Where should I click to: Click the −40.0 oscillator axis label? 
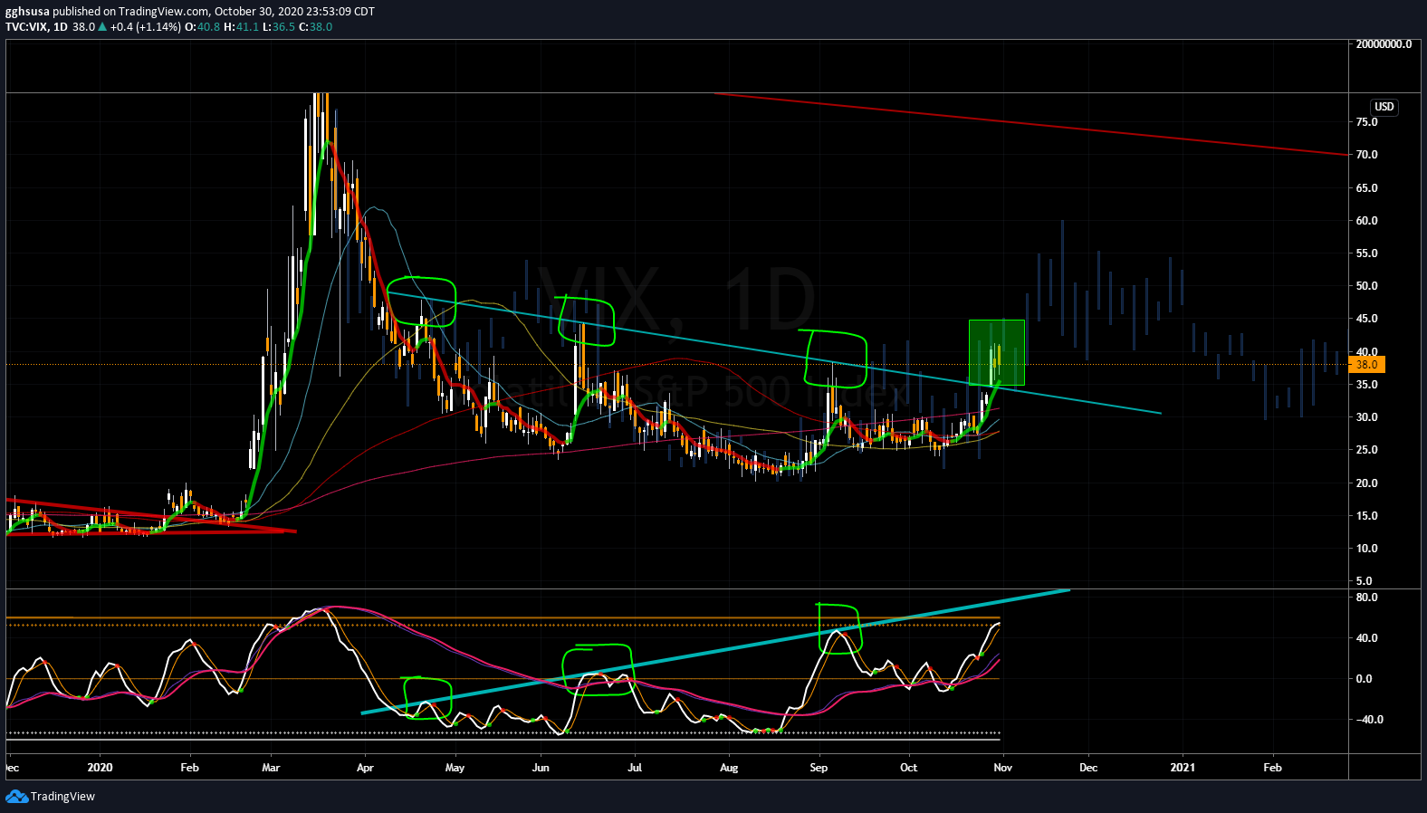[x=1369, y=720]
